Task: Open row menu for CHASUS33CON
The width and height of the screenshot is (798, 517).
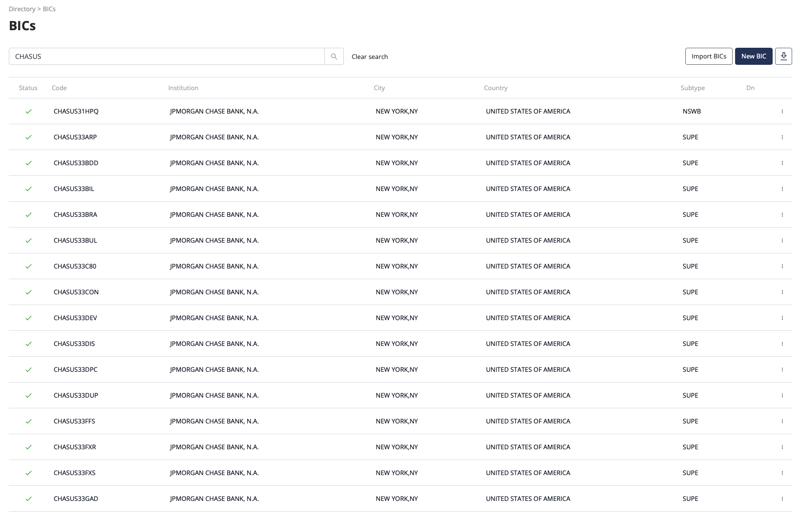Action: [x=782, y=292]
